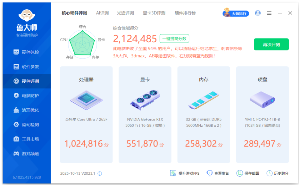Open the 硬件体检 sidebar panel

[27, 52]
